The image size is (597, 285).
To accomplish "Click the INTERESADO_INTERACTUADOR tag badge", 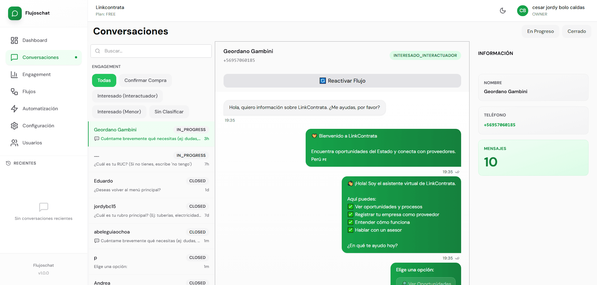I will tap(425, 56).
